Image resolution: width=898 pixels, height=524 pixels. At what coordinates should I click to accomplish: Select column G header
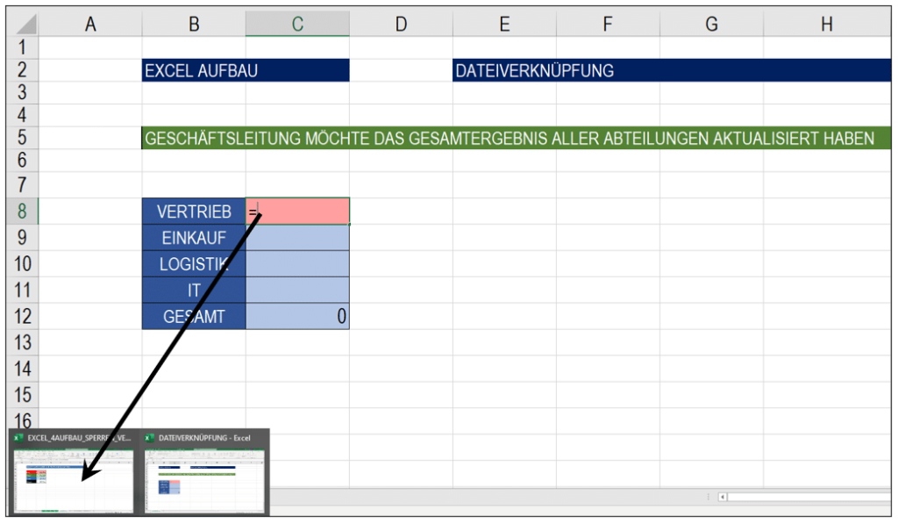(711, 24)
